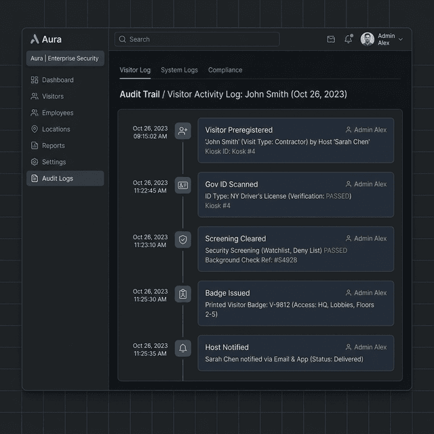Click the Aura logo icon
The image size is (434, 434).
click(35, 39)
